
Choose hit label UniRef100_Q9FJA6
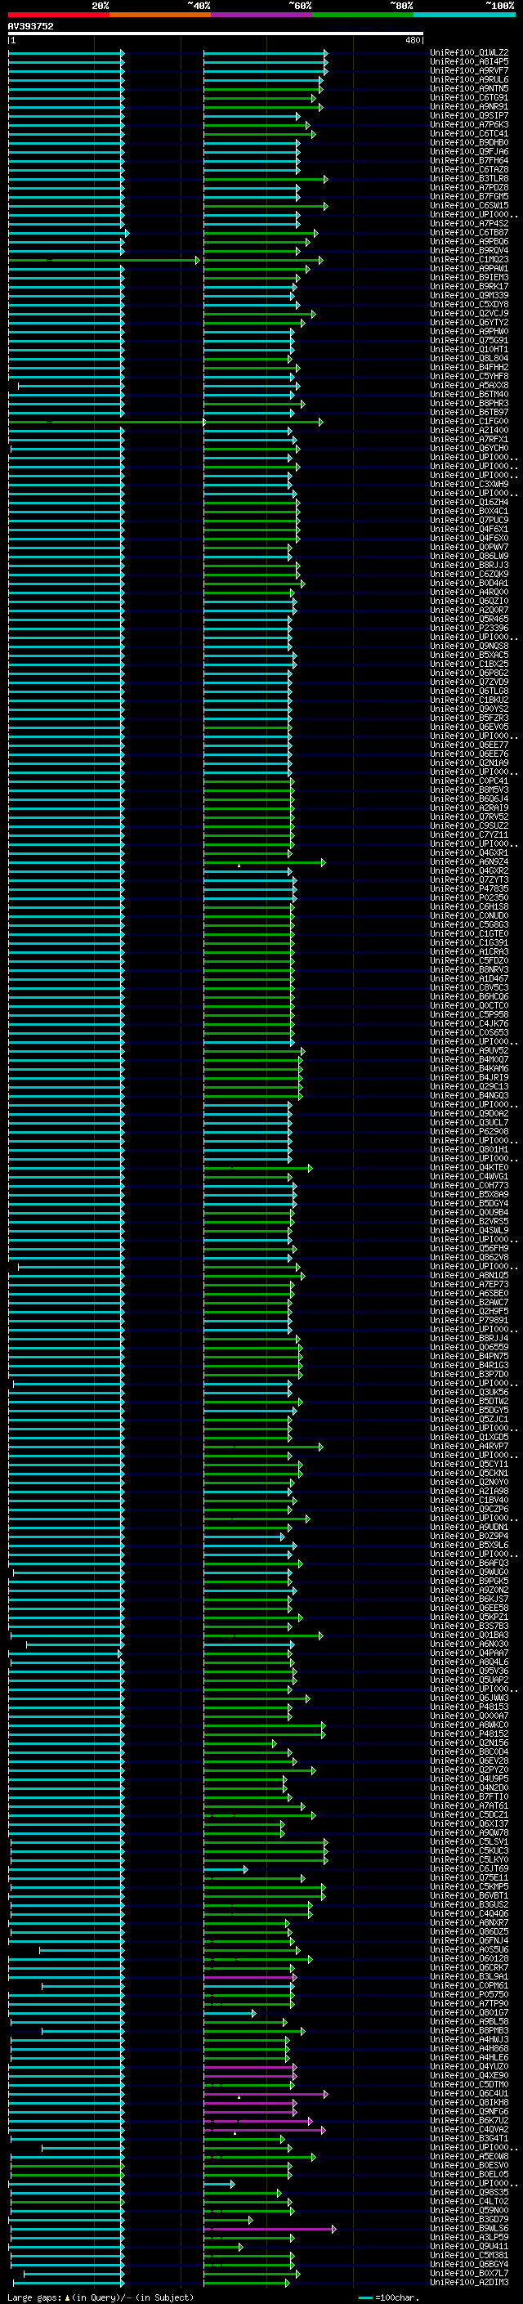tap(469, 151)
